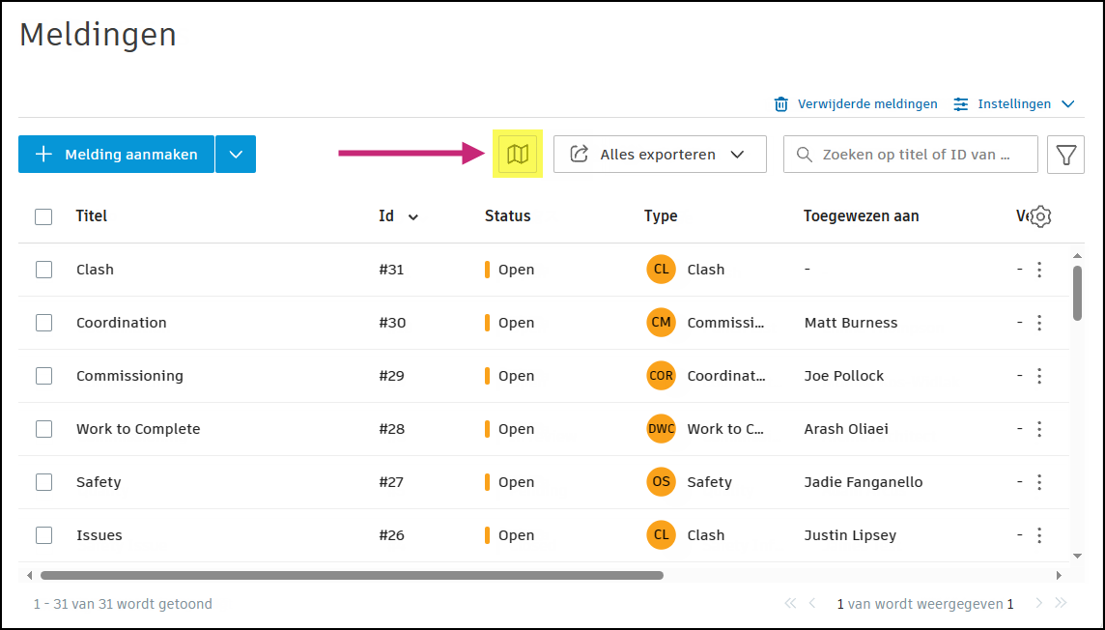Click the Melding aanmaken button
1105x630 pixels.
pos(116,155)
